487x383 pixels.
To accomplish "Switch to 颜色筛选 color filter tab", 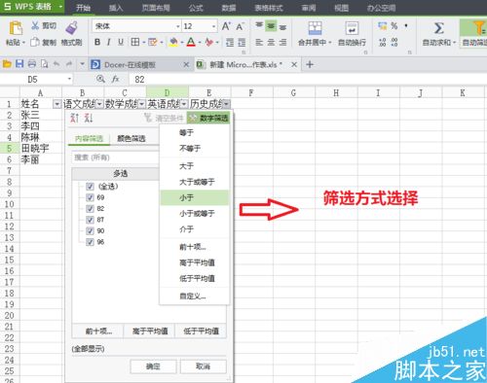I will pos(131,139).
